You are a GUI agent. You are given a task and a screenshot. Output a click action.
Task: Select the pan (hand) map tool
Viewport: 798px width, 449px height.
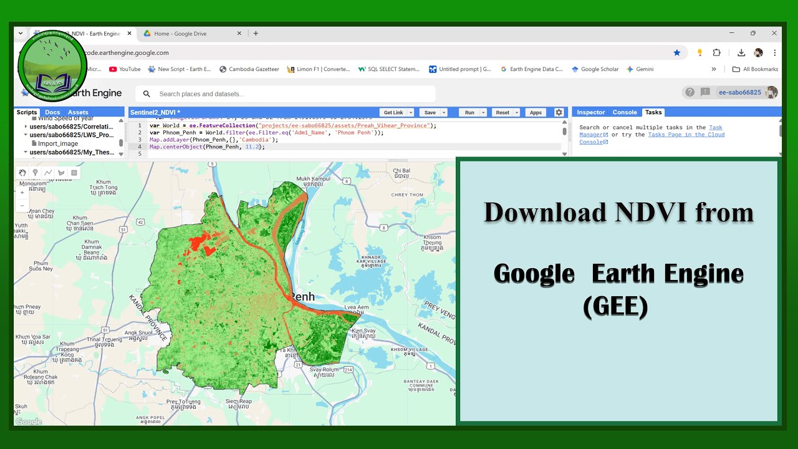pyautogui.click(x=22, y=173)
